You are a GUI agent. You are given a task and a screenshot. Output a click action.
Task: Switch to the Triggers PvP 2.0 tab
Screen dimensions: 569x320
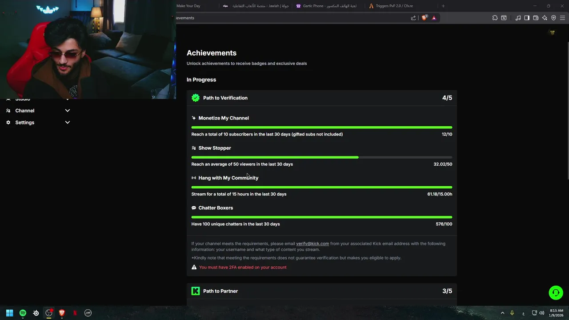394,6
